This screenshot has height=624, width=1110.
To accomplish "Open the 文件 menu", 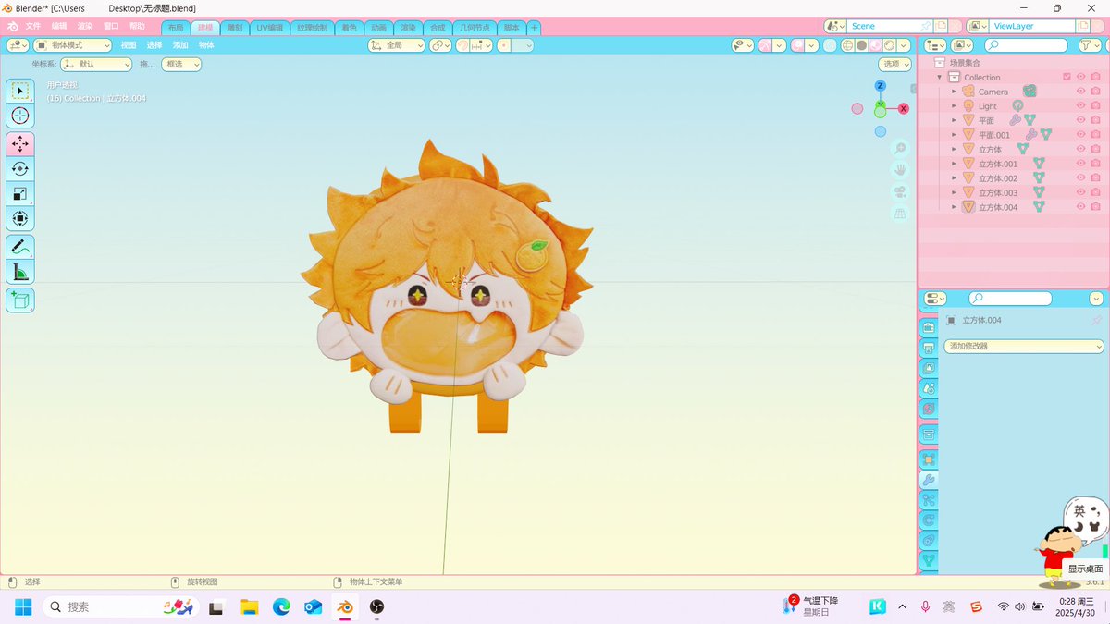I will [33, 27].
